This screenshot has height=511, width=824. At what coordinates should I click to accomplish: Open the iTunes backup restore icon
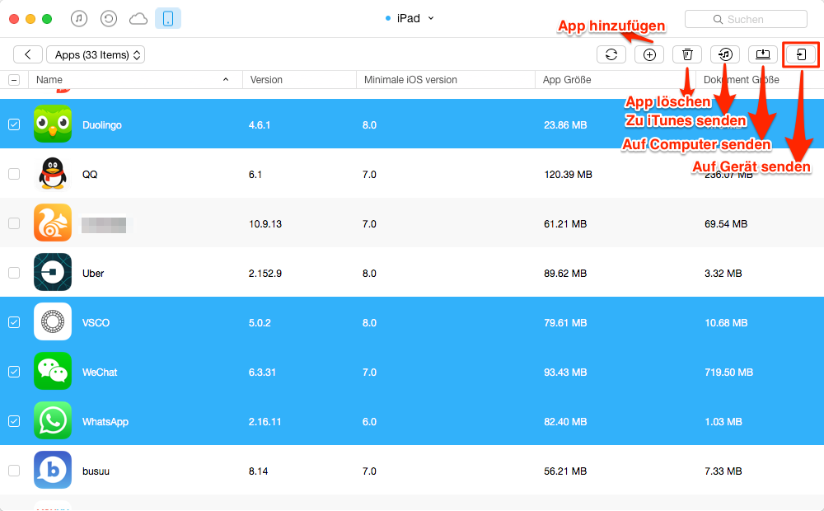click(108, 19)
